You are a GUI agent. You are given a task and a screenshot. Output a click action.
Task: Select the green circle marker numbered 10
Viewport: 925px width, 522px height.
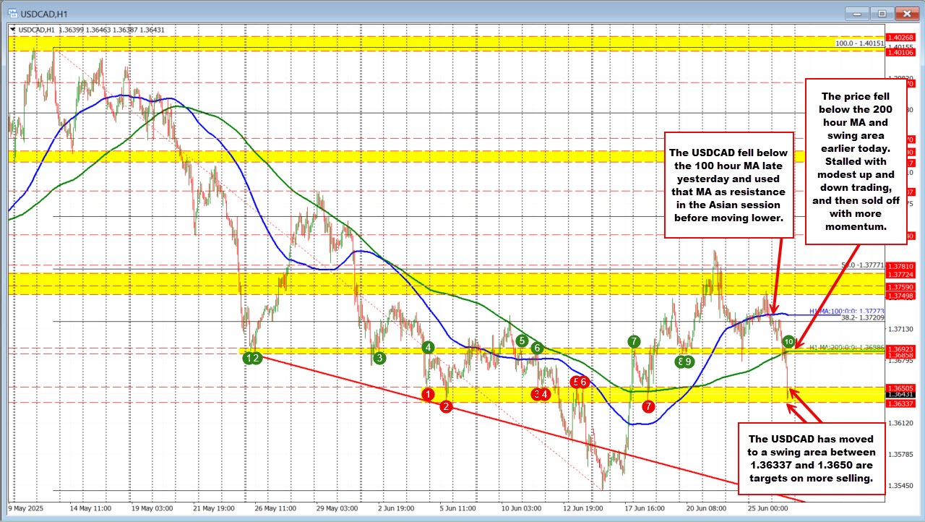pyautogui.click(x=789, y=341)
